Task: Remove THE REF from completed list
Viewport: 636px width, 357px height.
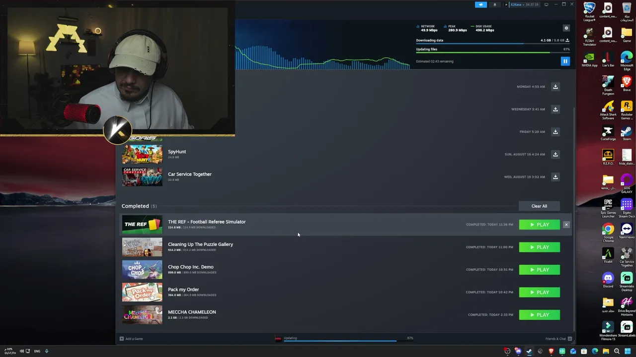Action: [566, 225]
